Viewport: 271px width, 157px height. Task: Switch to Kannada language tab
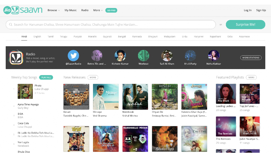pyautogui.click(x=137, y=37)
